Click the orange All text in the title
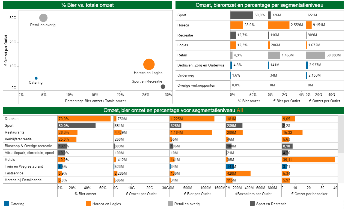Screen dimensions: 348x212 coord(240,110)
